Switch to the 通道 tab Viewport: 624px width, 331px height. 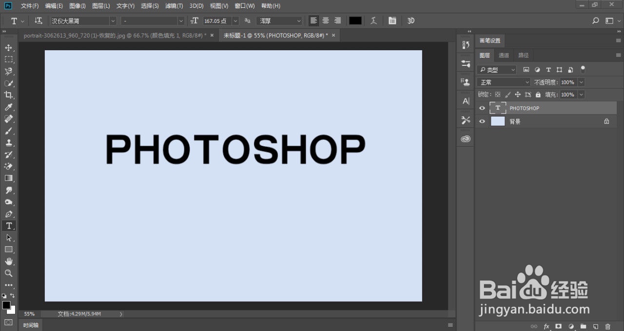(x=504, y=55)
